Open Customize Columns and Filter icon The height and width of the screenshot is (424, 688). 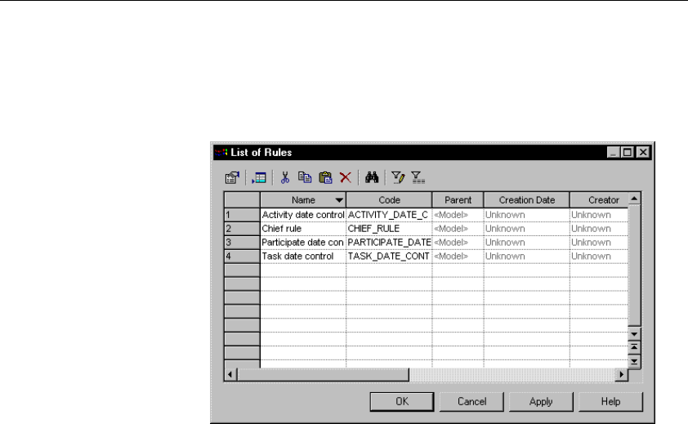coord(398,178)
